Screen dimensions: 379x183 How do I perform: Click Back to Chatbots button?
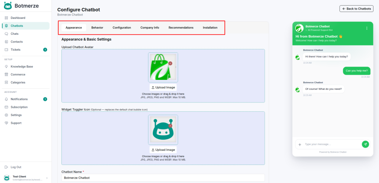coord(356,9)
